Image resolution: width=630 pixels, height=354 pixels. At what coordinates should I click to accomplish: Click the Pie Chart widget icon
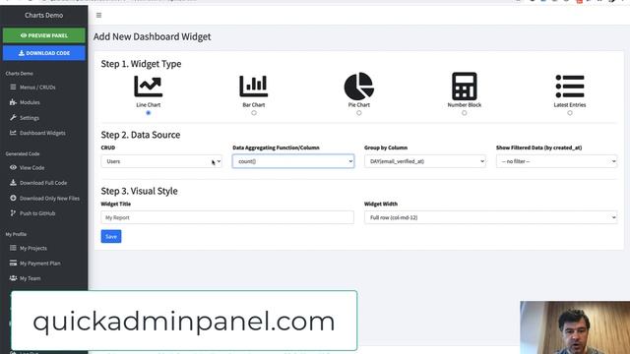[358, 86]
